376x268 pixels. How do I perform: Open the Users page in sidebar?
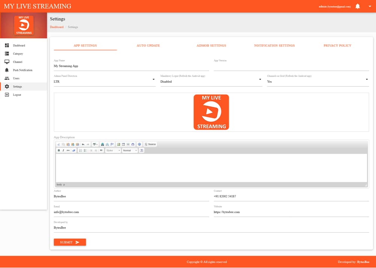(x=16, y=79)
